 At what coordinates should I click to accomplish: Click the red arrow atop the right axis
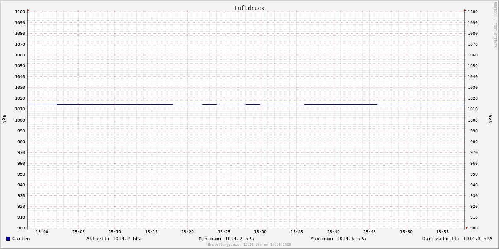465,10
